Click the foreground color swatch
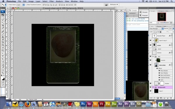Image resolution: width=175 pixels, height=109 pixels. pyautogui.click(x=2, y=78)
